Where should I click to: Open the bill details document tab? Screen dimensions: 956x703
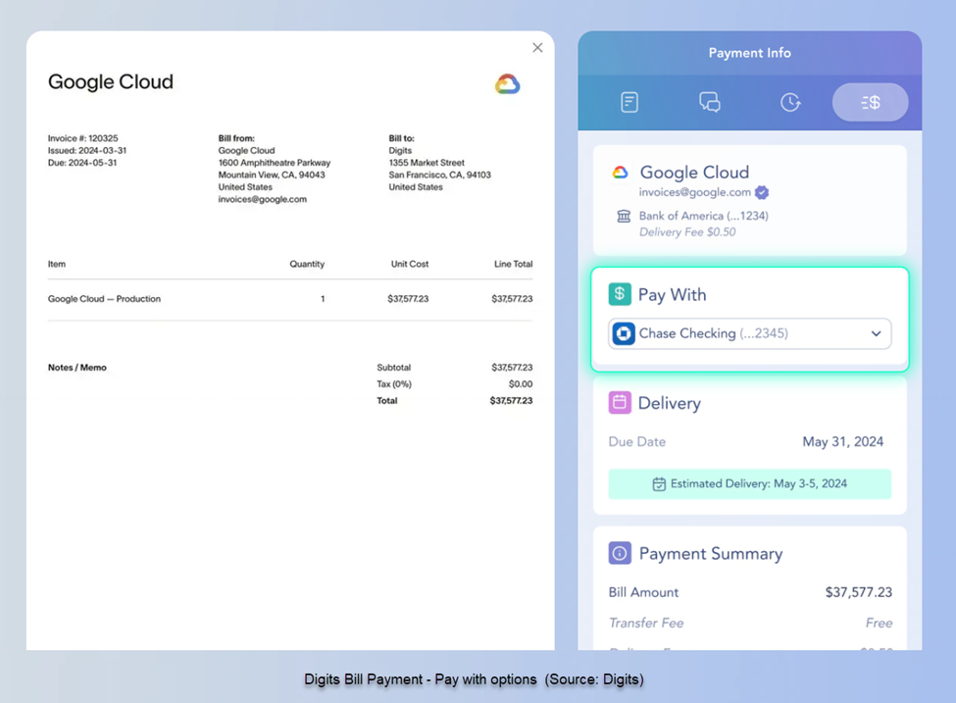click(629, 102)
